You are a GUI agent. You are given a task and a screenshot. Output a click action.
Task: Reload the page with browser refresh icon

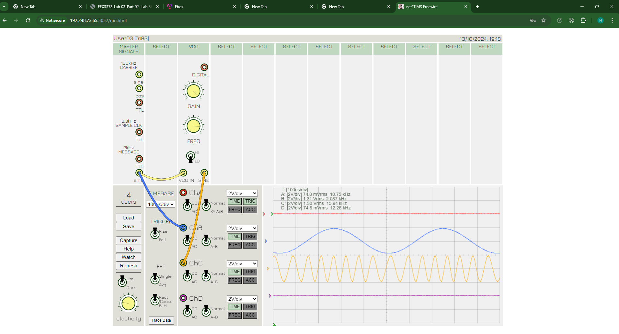[x=28, y=20]
